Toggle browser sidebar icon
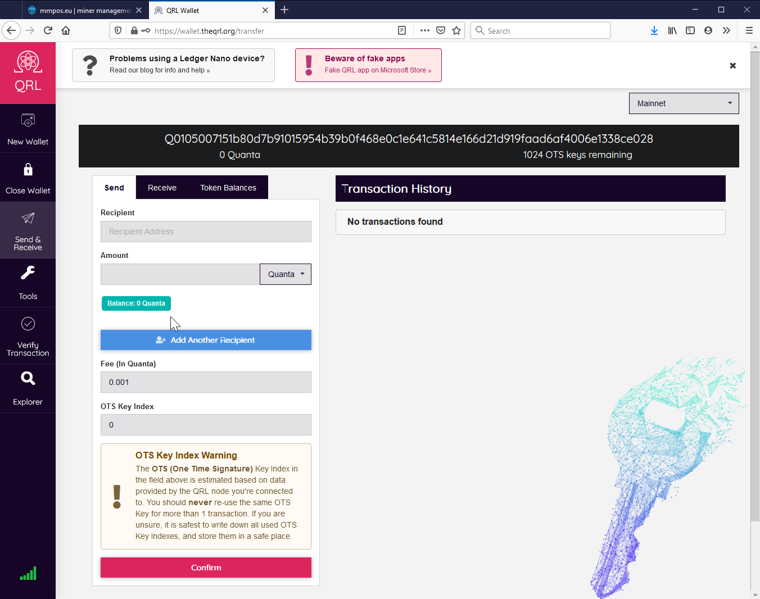The height and width of the screenshot is (599, 760). [x=690, y=30]
